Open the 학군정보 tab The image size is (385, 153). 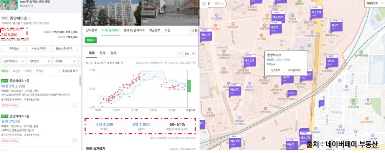(x=155, y=30)
